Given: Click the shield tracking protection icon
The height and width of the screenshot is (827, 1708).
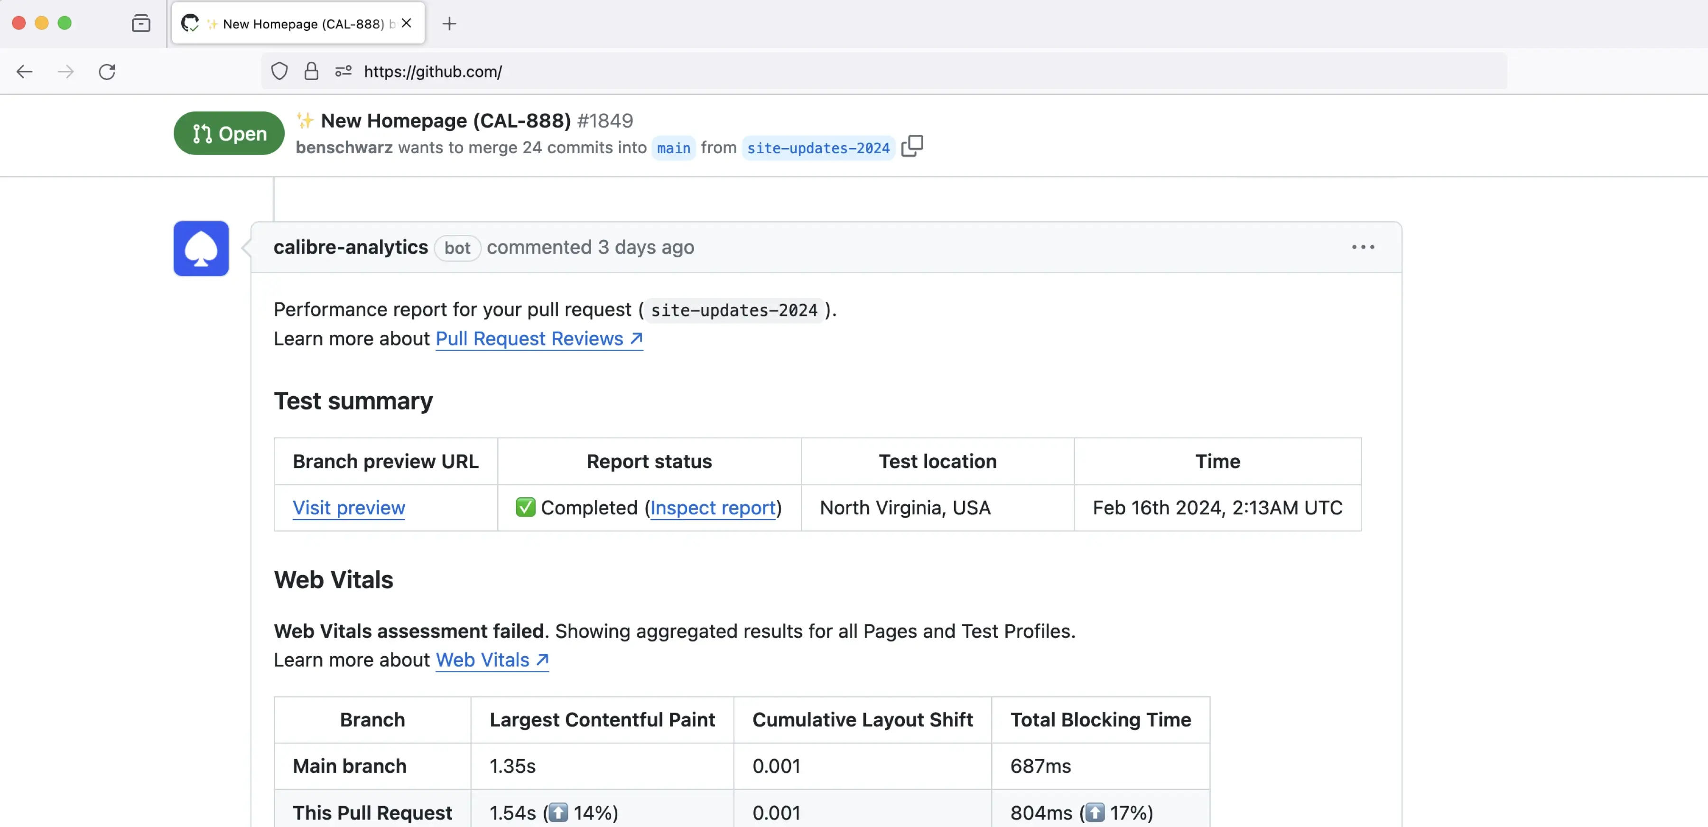Looking at the screenshot, I should pos(279,71).
